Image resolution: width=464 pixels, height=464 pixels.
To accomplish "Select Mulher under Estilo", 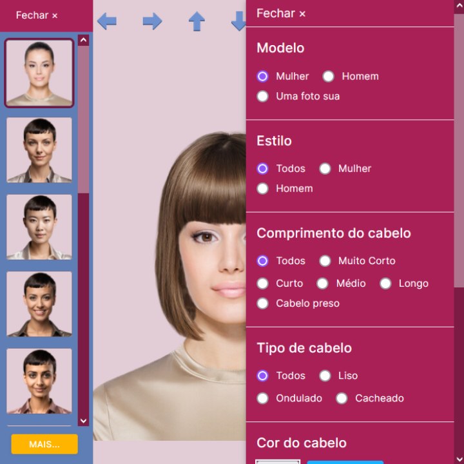I will click(x=325, y=169).
